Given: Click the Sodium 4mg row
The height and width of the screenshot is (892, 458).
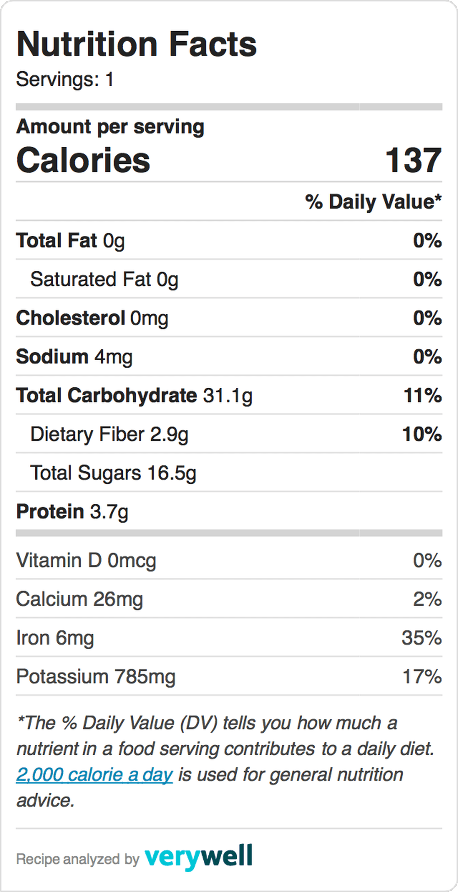Looking at the screenshot, I should pyautogui.click(x=229, y=357).
